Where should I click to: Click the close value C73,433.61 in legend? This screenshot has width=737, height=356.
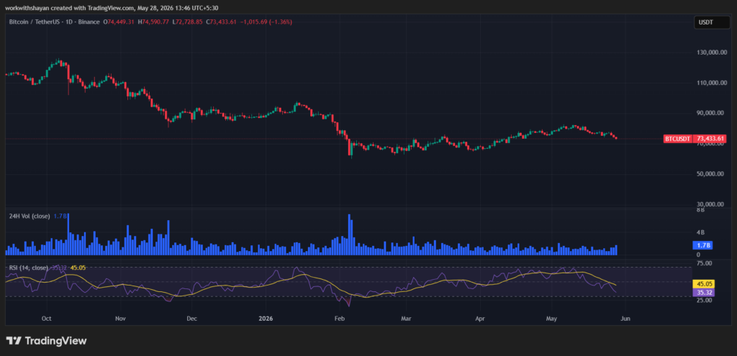click(x=222, y=22)
